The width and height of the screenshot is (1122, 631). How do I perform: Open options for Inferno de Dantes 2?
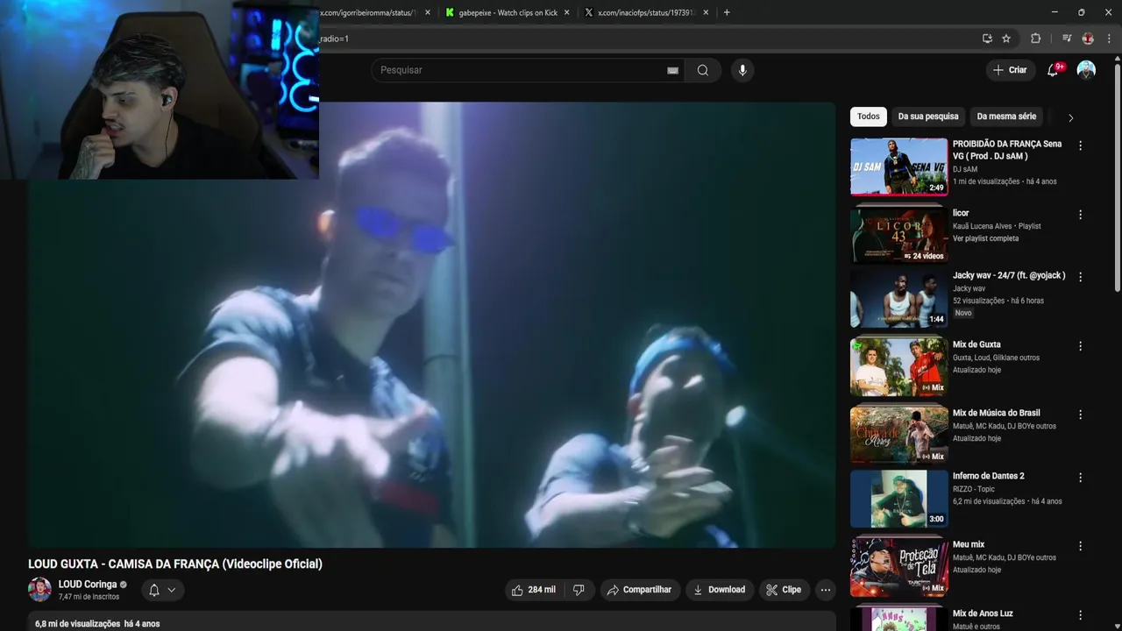coord(1080,478)
